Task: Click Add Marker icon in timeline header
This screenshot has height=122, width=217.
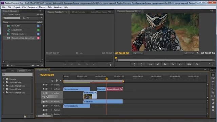Action: [60, 81]
